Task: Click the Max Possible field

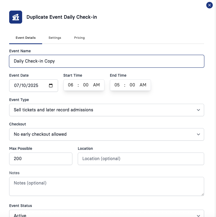Action: point(41,159)
